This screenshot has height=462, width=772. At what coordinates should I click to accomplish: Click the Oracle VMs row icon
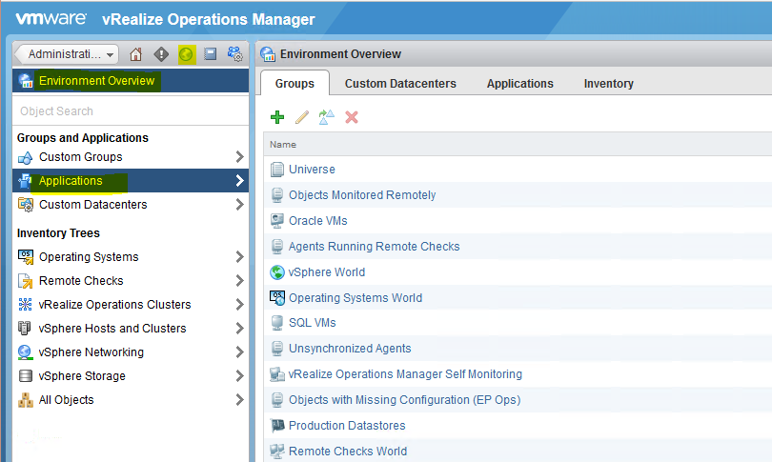coord(277,220)
